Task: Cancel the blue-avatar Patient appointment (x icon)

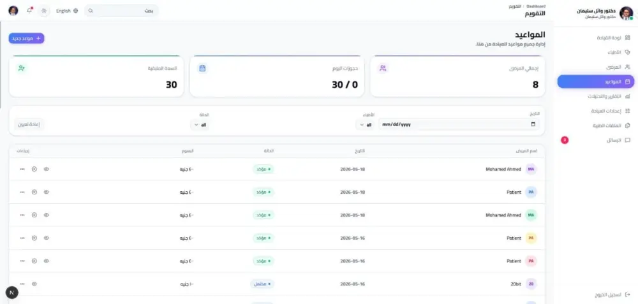Action: [x=34, y=192]
